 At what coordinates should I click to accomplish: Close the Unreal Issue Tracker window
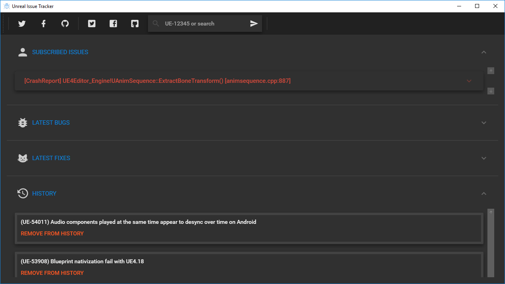point(495,6)
